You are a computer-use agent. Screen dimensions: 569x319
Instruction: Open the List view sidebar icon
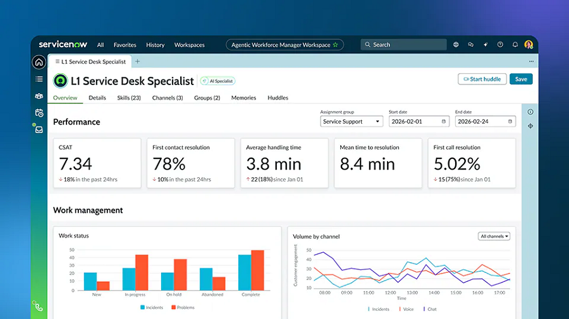tap(39, 79)
